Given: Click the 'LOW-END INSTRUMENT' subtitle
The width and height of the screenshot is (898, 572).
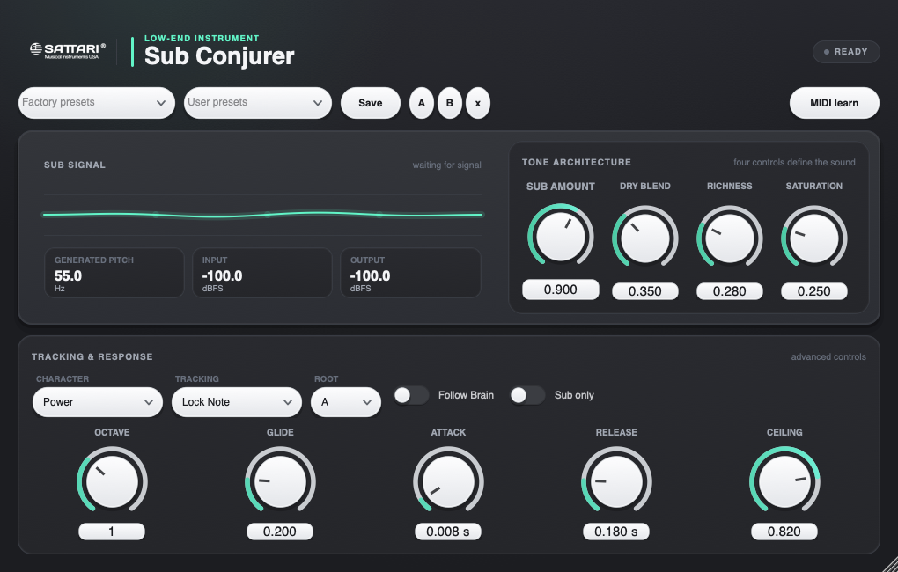Looking at the screenshot, I should point(202,39).
